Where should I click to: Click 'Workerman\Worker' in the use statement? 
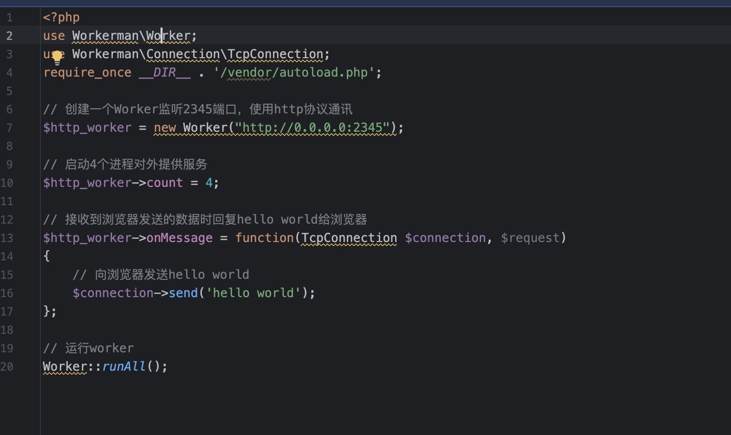[131, 36]
